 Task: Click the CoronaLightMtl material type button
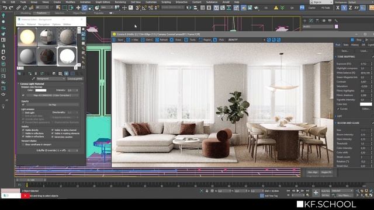click(75, 79)
